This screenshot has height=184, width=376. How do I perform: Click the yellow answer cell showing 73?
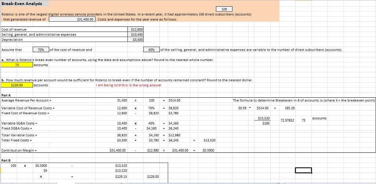tap(17, 65)
